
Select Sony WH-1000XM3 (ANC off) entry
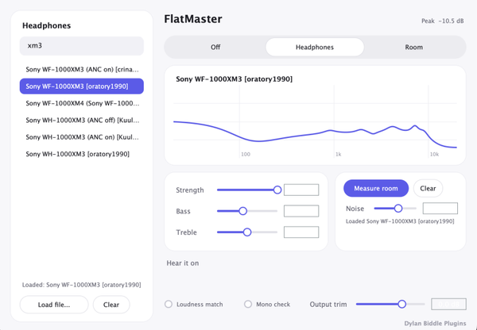pos(82,121)
